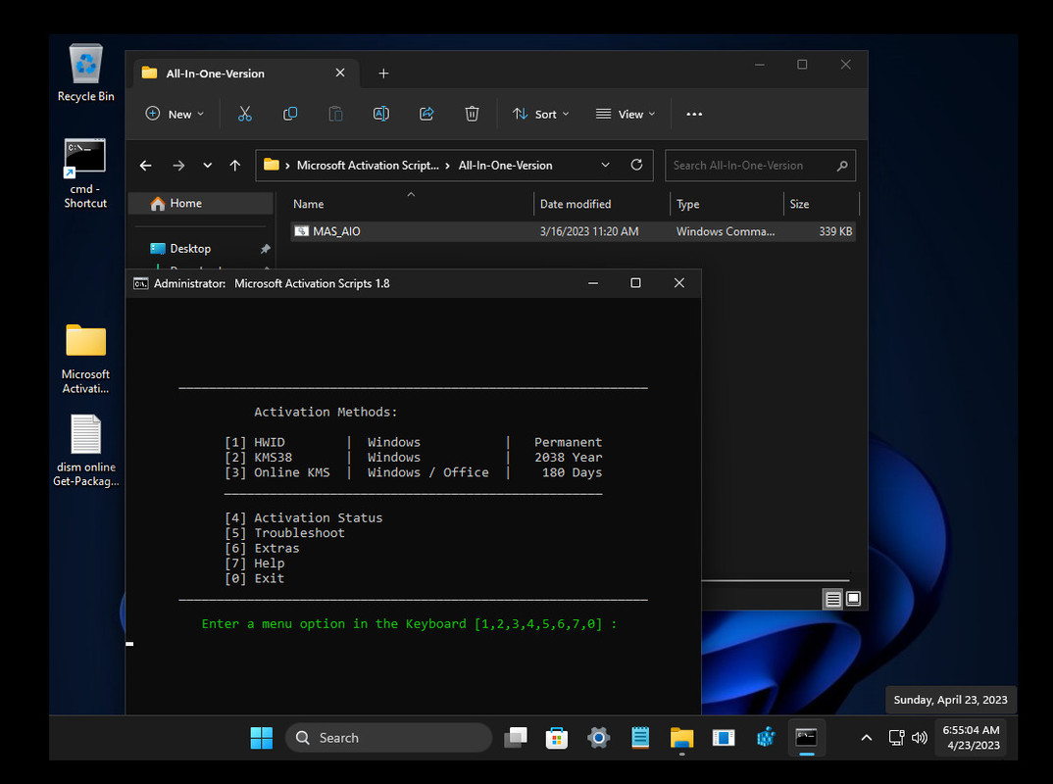This screenshot has width=1053, height=784.
Task: Open the See more ellipsis menu
Action: pos(694,114)
